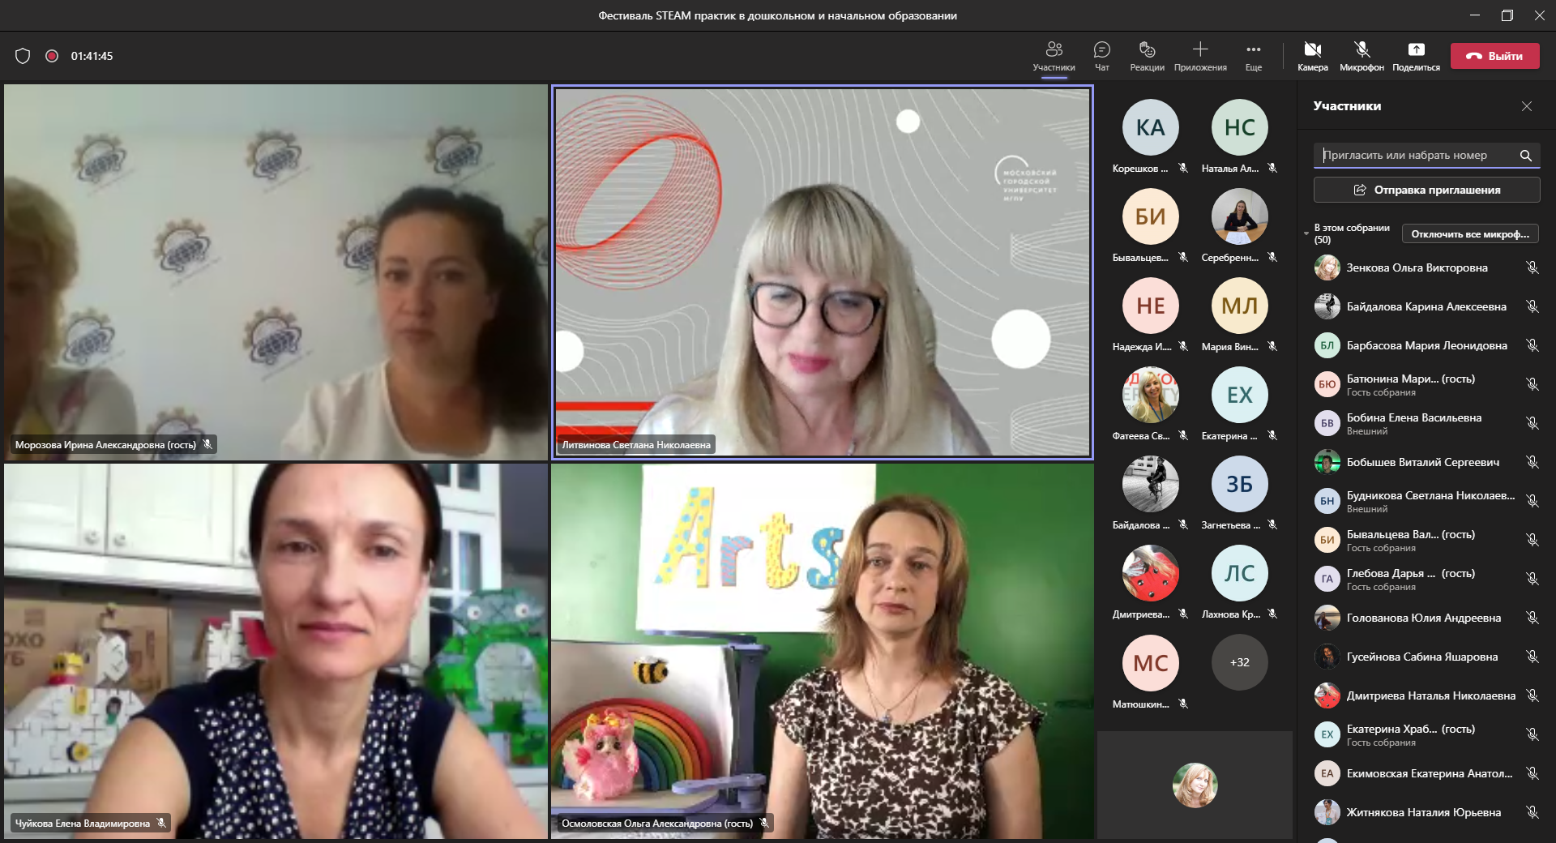Click the Отправка приглашения button
The width and height of the screenshot is (1556, 843).
click(1426, 190)
